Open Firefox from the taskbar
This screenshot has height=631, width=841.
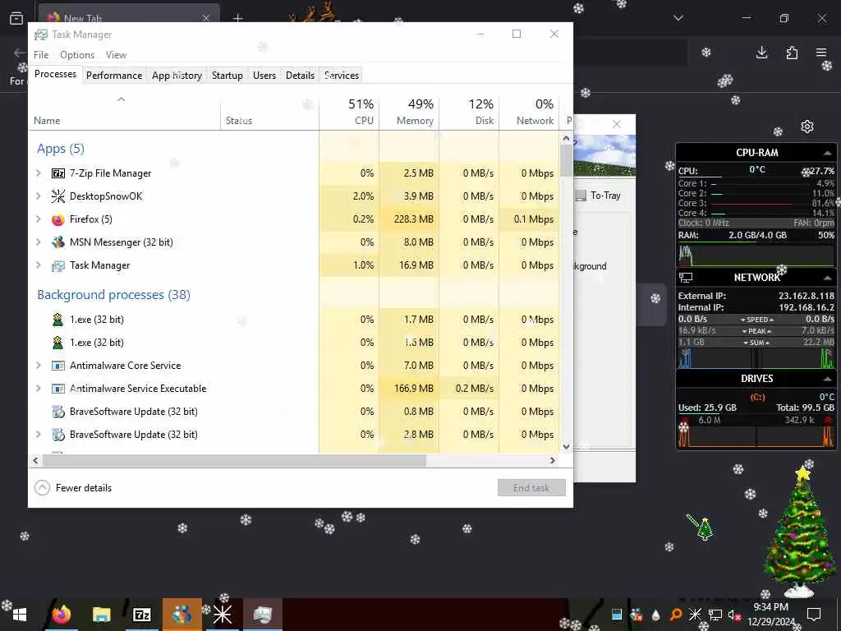pos(61,615)
